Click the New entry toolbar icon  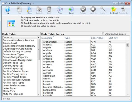19,10
